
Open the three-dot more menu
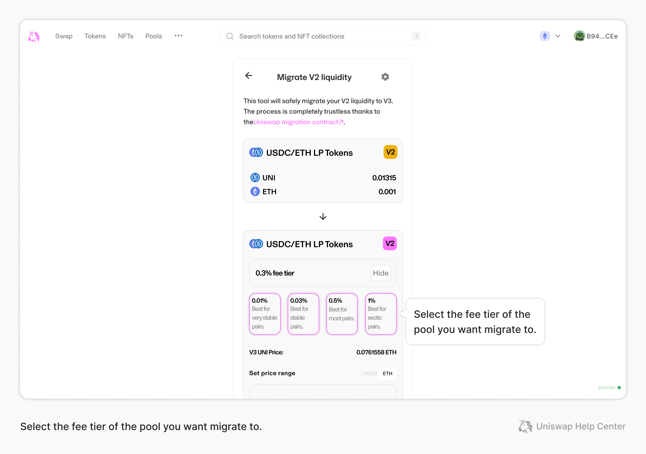tap(179, 36)
